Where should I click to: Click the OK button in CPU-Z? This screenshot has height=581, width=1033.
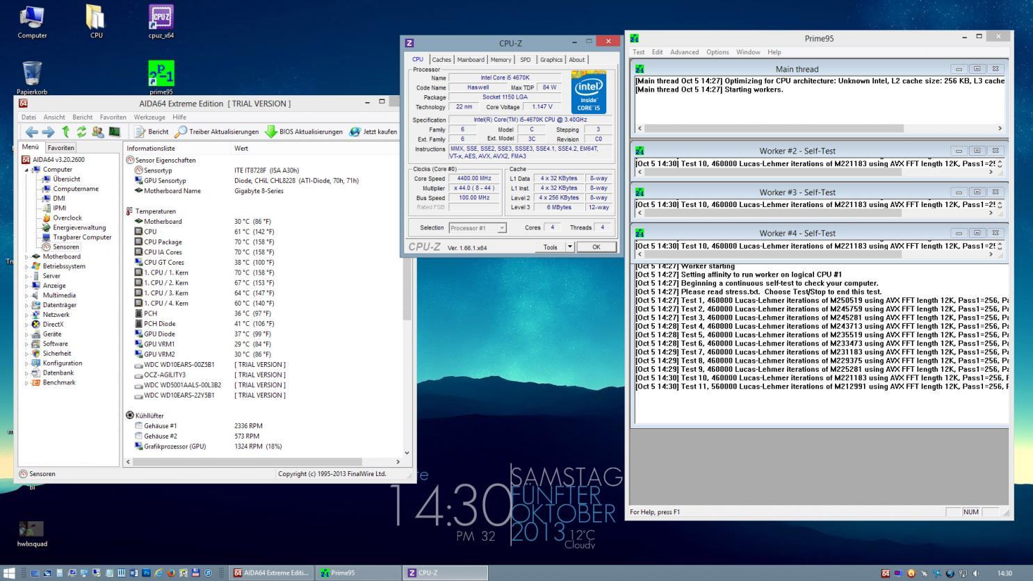click(596, 247)
